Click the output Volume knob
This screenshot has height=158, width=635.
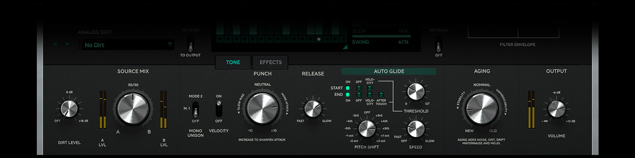pos(556,109)
